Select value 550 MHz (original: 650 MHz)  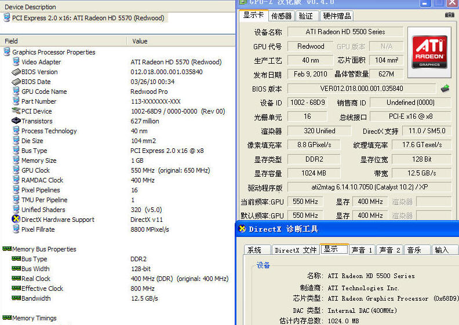pyautogui.click(x=170, y=170)
